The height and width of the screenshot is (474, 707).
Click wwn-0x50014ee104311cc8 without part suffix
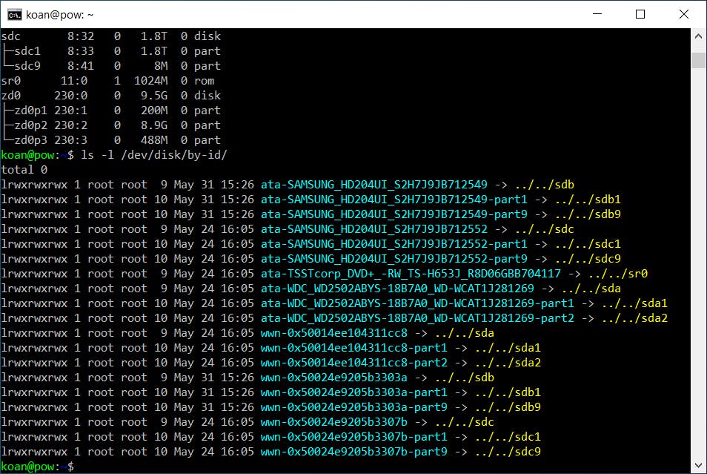coord(333,333)
